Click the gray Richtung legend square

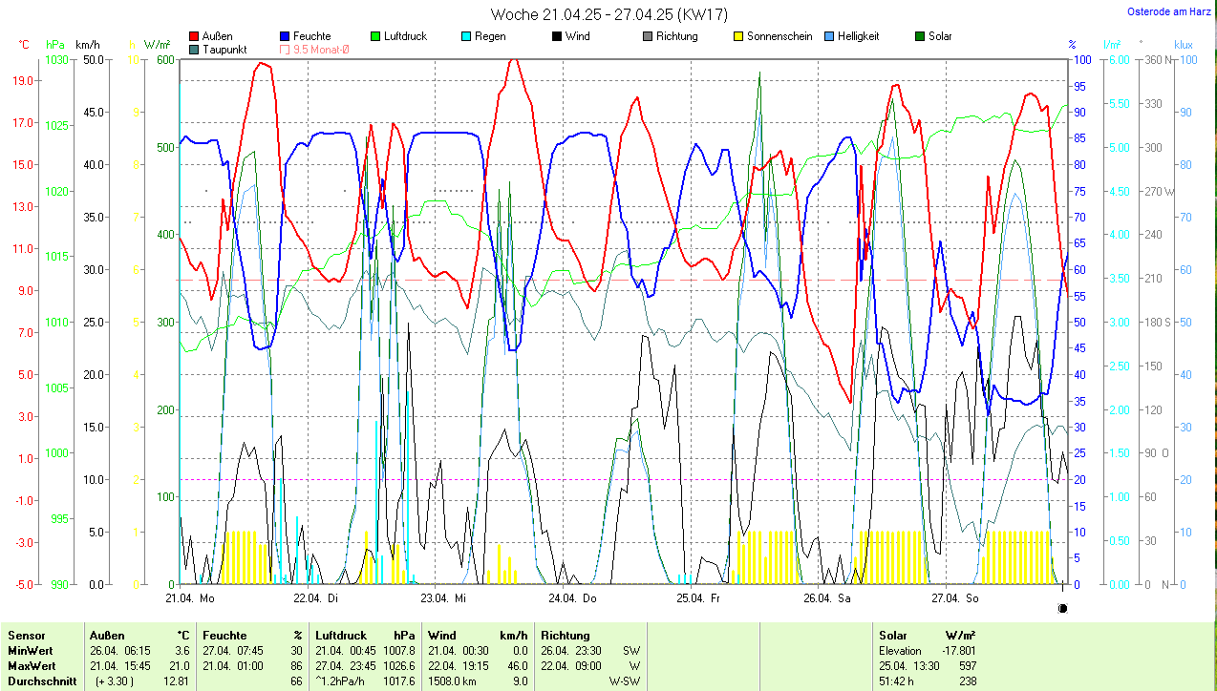[648, 36]
